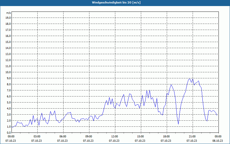The image size is (230, 144).
Task: Pick the '14,0' y-axis label
Action: click(8, 48)
